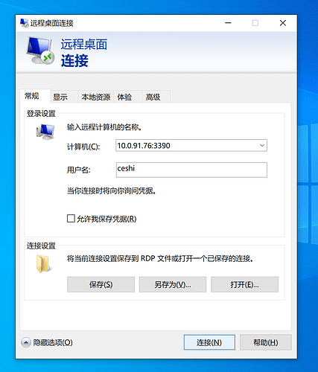
Task: Click the 连接(N) button
Action: [209, 342]
